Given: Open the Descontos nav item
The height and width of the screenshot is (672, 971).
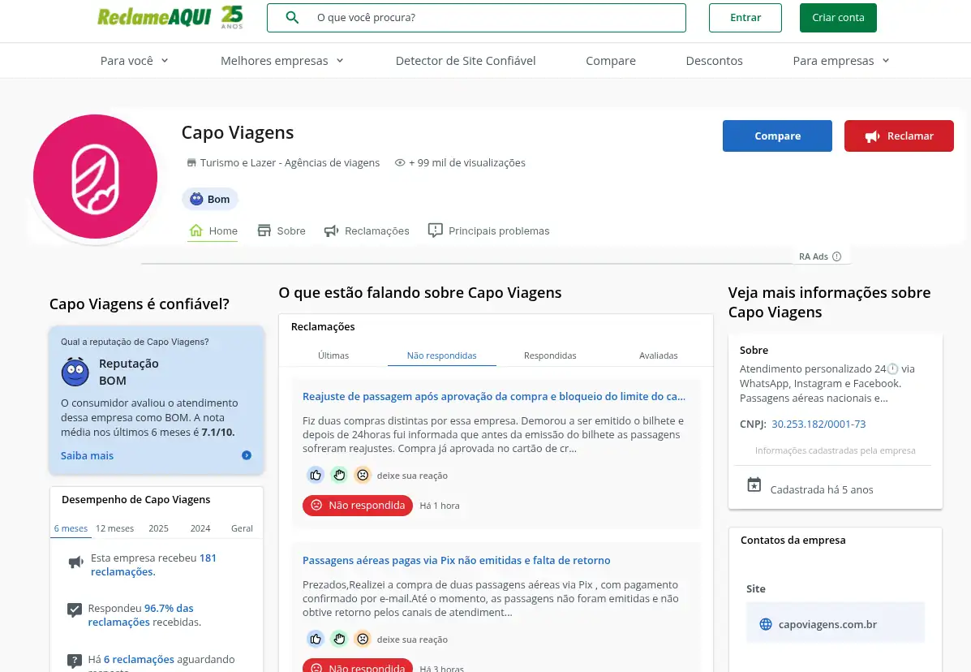Looking at the screenshot, I should 714,61.
